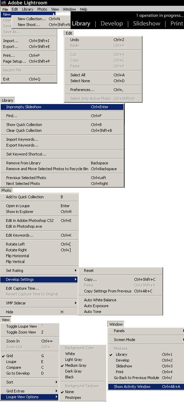The image size is (184, 402).
Task: Choose Find… in Library menu
Action: click(x=62, y=116)
